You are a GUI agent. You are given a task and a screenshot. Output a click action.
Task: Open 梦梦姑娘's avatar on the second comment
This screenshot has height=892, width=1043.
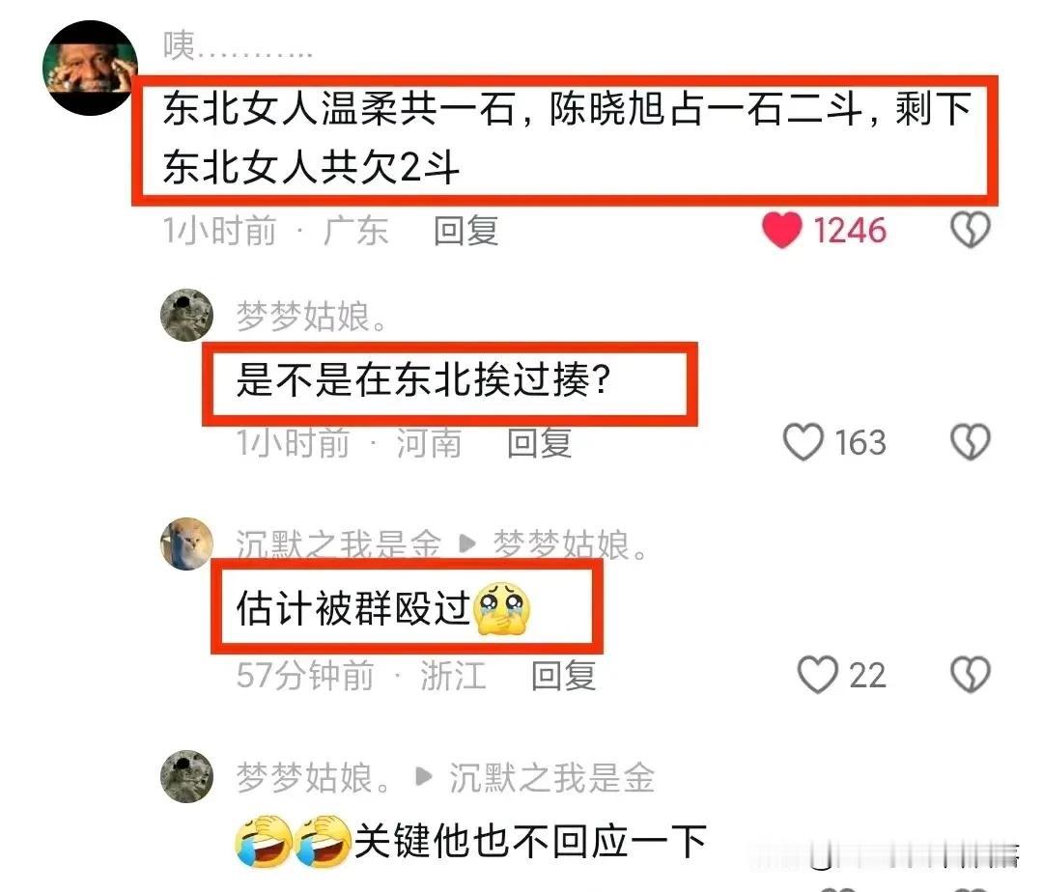pyautogui.click(x=187, y=315)
